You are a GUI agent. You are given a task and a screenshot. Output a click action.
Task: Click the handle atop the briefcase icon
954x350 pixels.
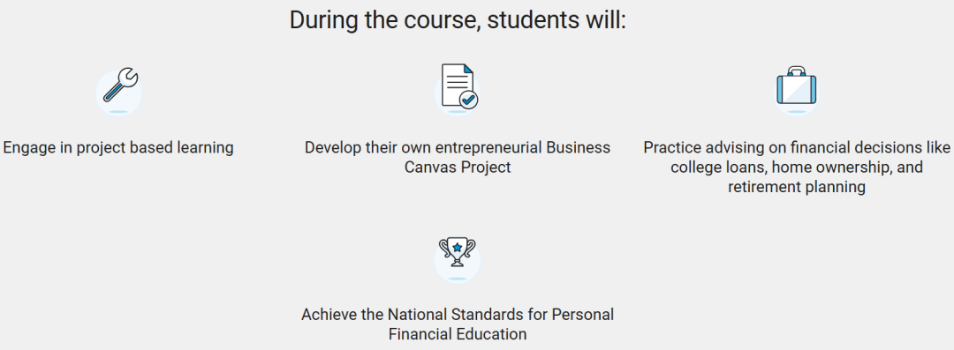pos(797,71)
